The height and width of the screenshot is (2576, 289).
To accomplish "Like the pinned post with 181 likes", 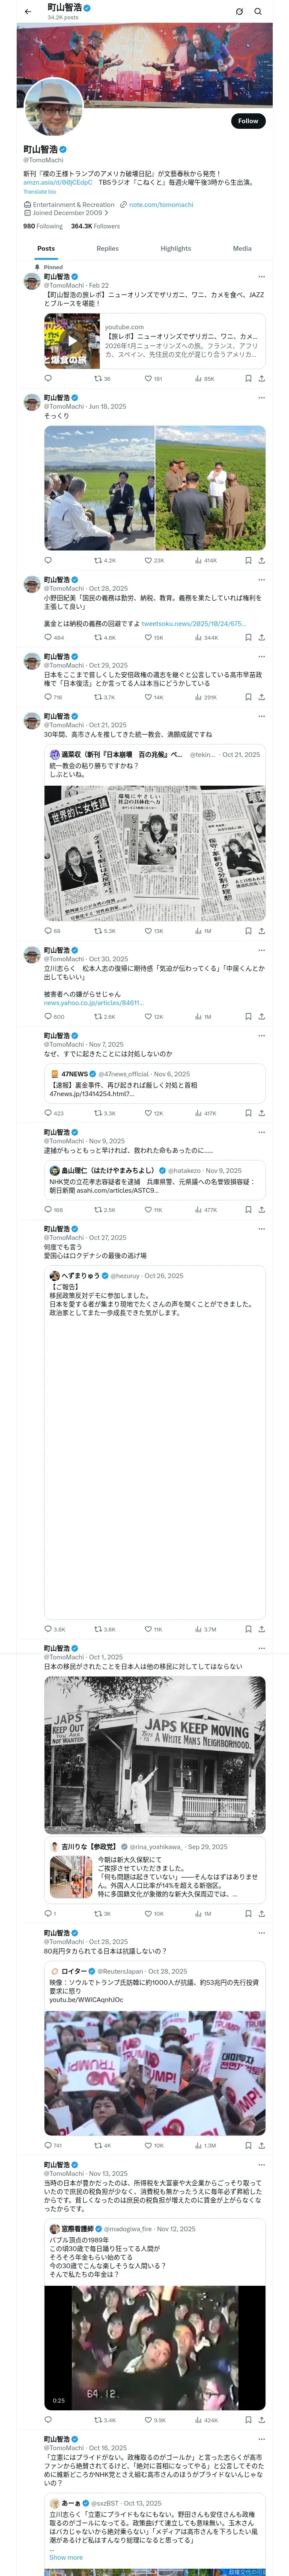I will [x=149, y=379].
